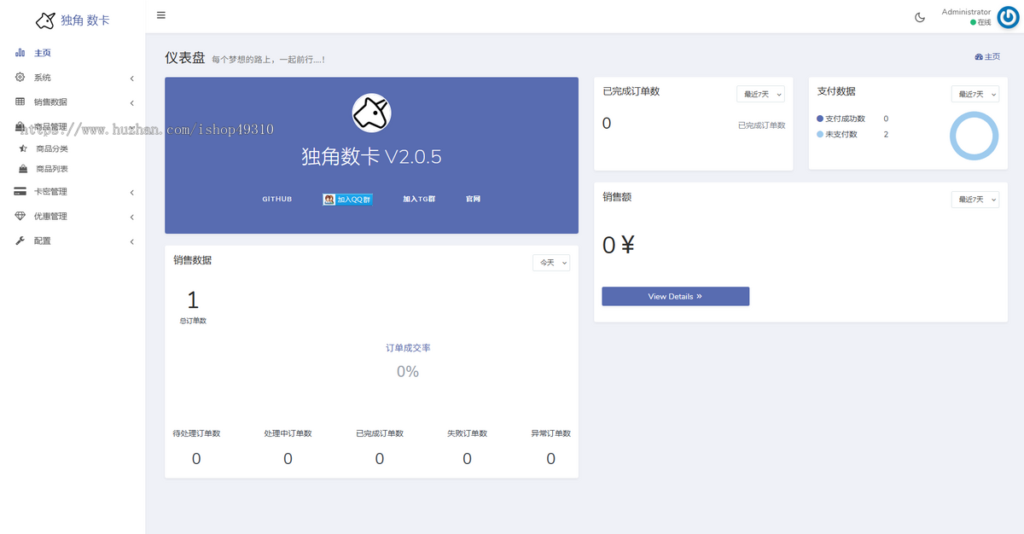Click the 0 ¥ sales amount value

pos(619,246)
